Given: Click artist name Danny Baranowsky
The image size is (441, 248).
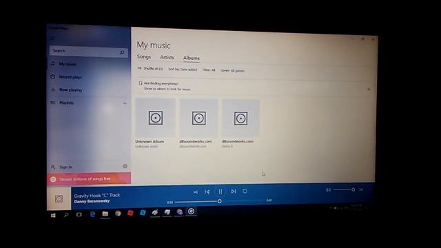Looking at the screenshot, I should (x=92, y=201).
